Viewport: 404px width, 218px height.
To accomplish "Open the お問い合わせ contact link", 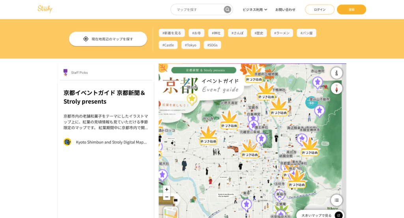I will 285,9.
